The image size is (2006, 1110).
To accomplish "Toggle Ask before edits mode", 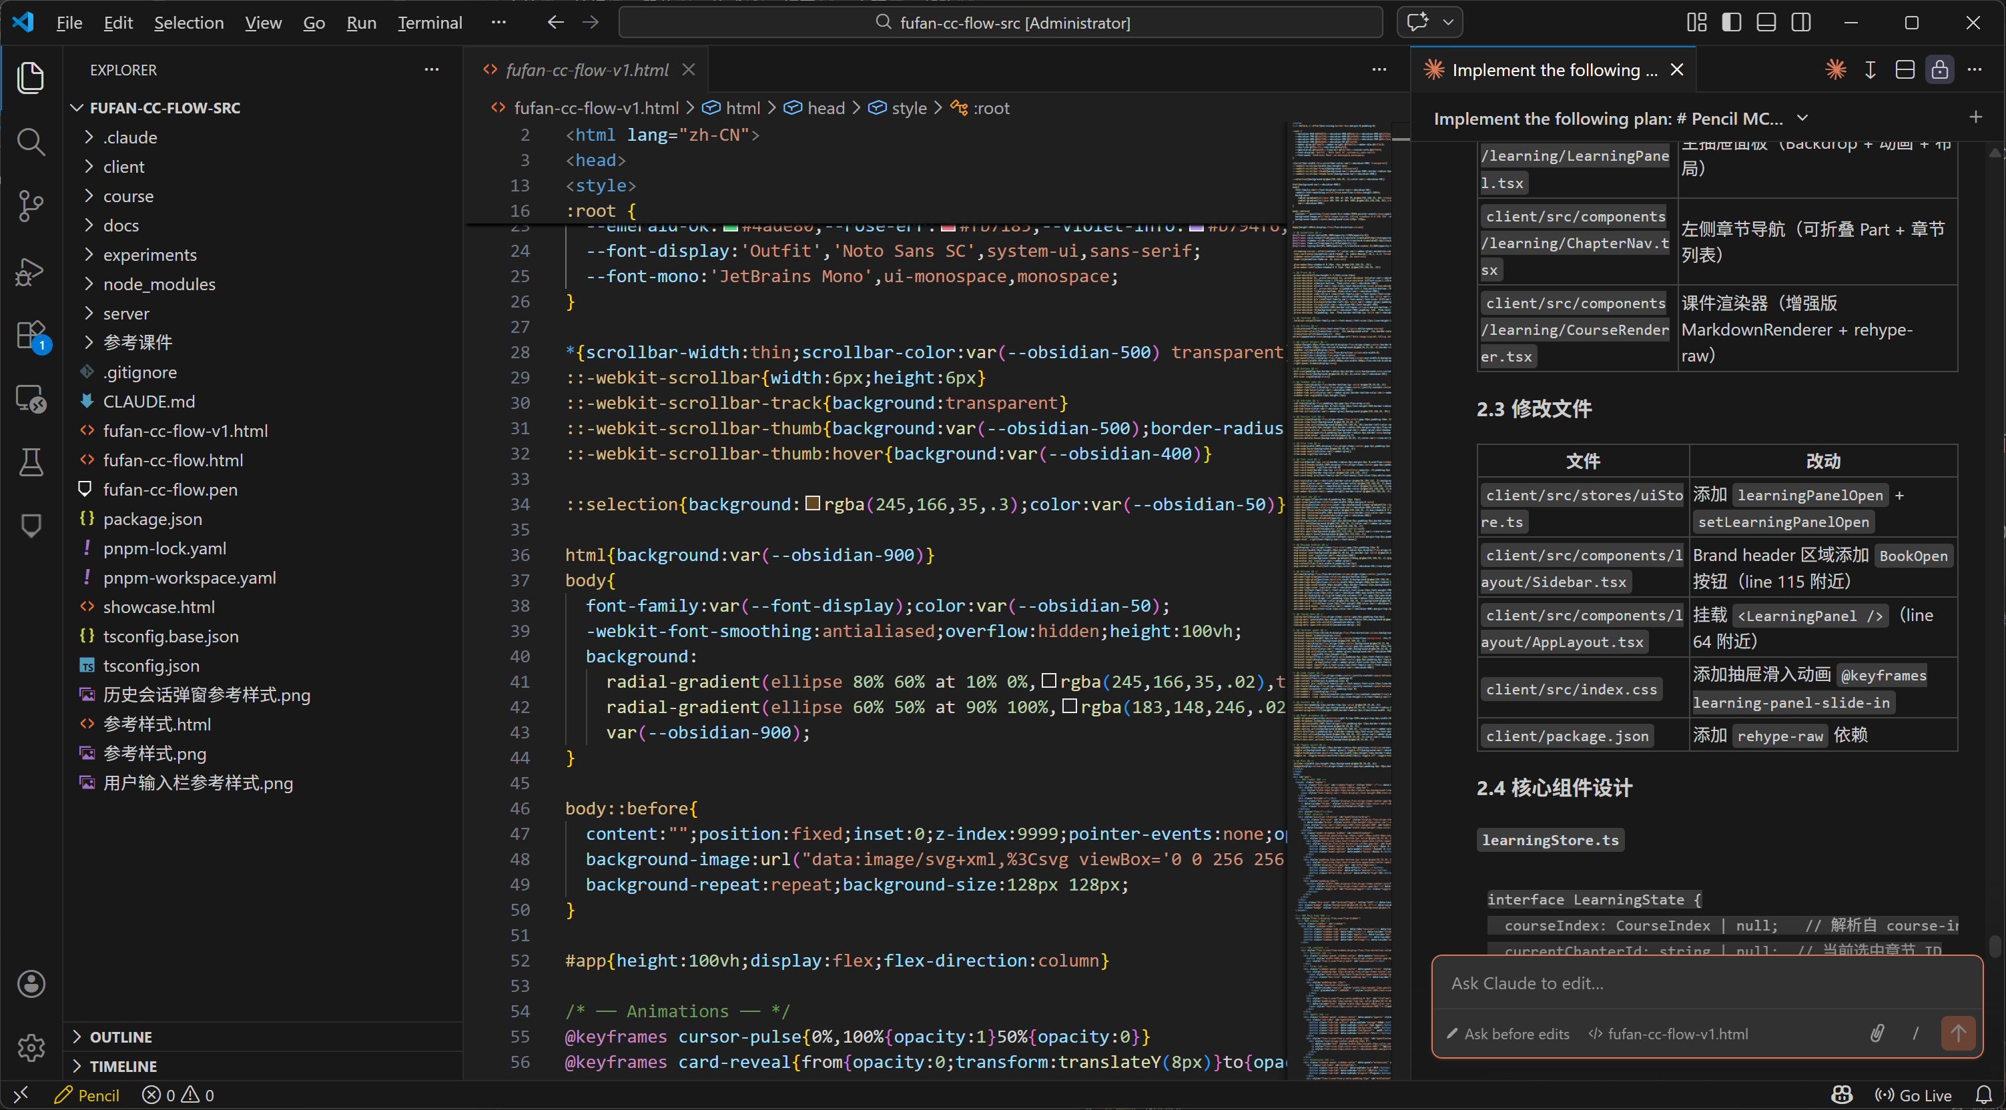I will pos(1508,1035).
